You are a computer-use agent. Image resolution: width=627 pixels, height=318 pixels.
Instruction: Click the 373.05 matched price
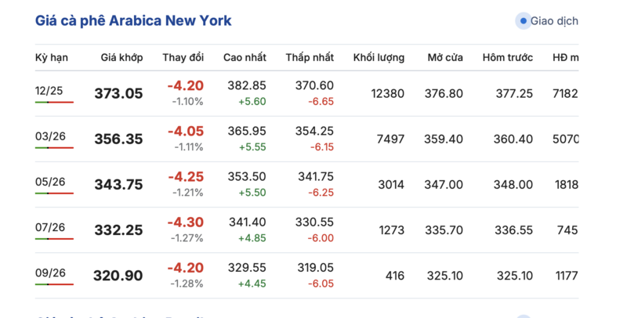pos(118,93)
